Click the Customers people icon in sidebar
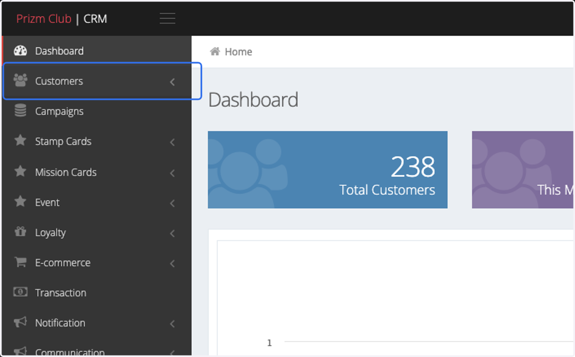This screenshot has height=357, width=575. (x=20, y=80)
